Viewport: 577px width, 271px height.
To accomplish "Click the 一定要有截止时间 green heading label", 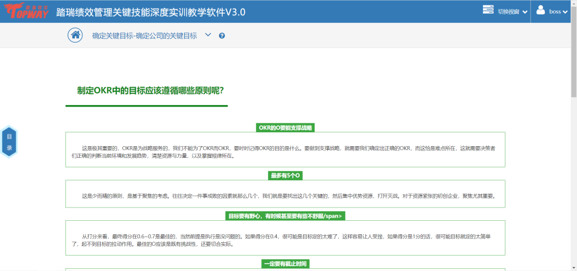I will click(x=285, y=264).
